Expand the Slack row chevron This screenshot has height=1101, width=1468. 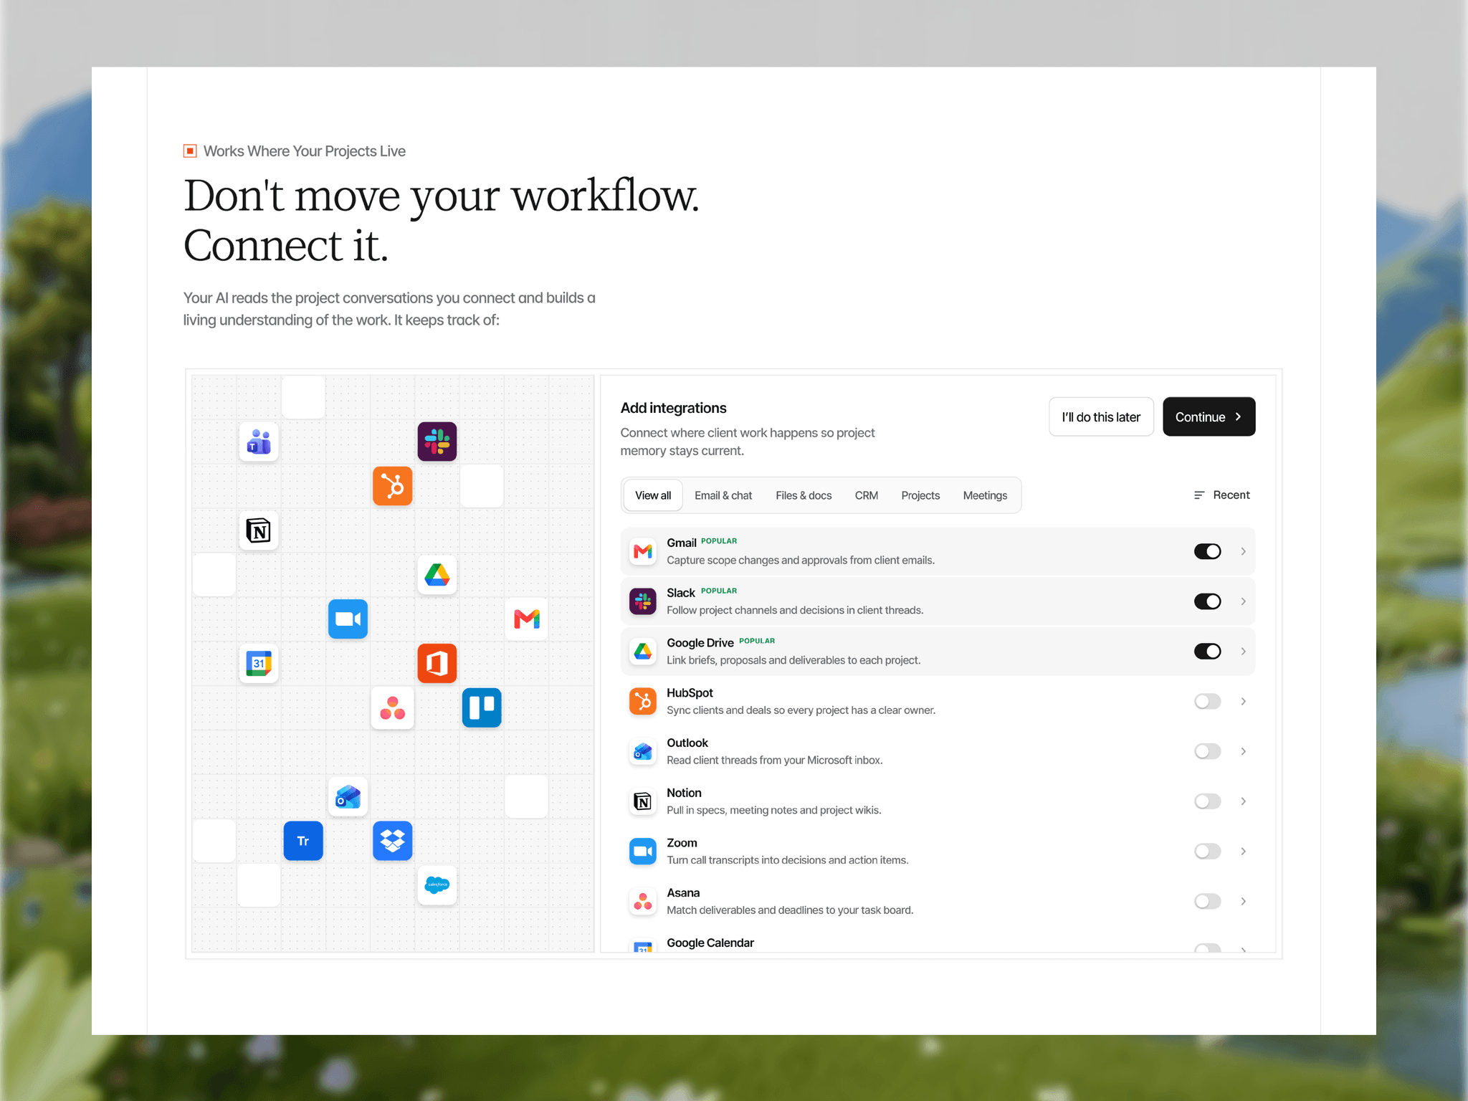1244,601
